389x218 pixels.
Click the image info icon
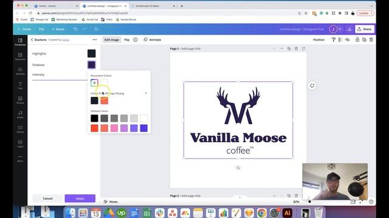point(136,39)
